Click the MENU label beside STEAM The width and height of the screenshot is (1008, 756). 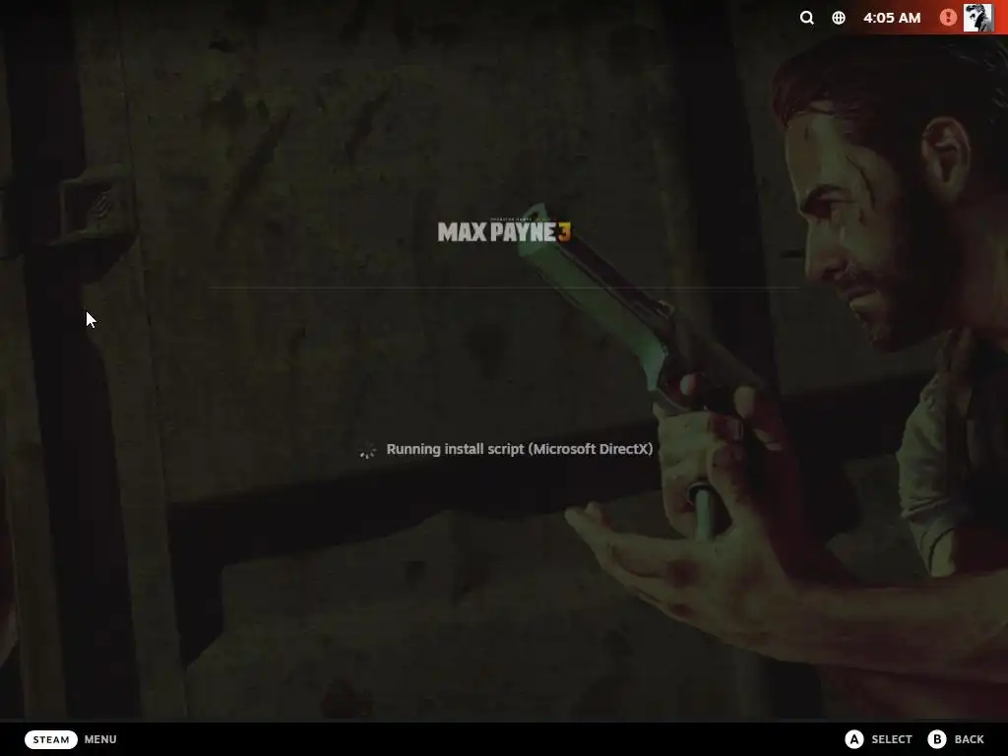(x=100, y=739)
